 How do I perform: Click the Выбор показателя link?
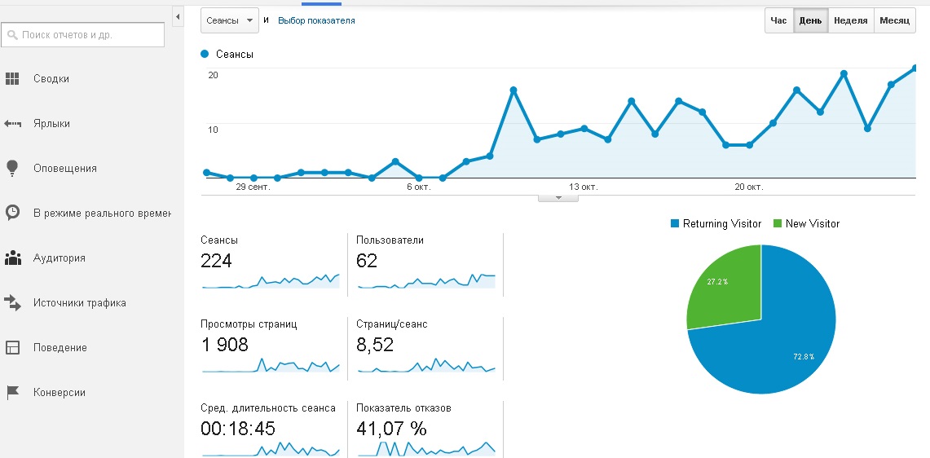(316, 20)
